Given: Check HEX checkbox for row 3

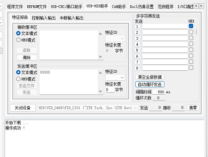Looking at the screenshot, I should (x=191, y=38).
